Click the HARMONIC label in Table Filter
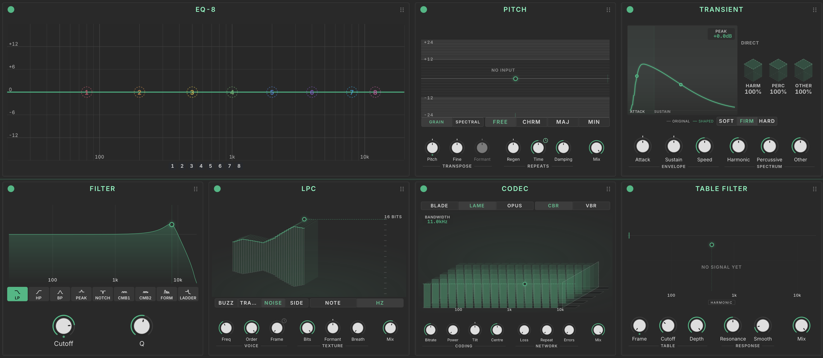Viewport: 823px width, 358px height. point(721,303)
